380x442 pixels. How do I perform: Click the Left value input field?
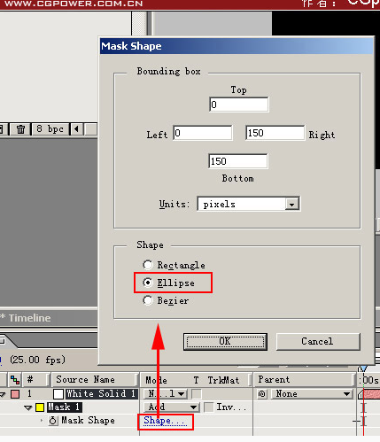point(203,133)
